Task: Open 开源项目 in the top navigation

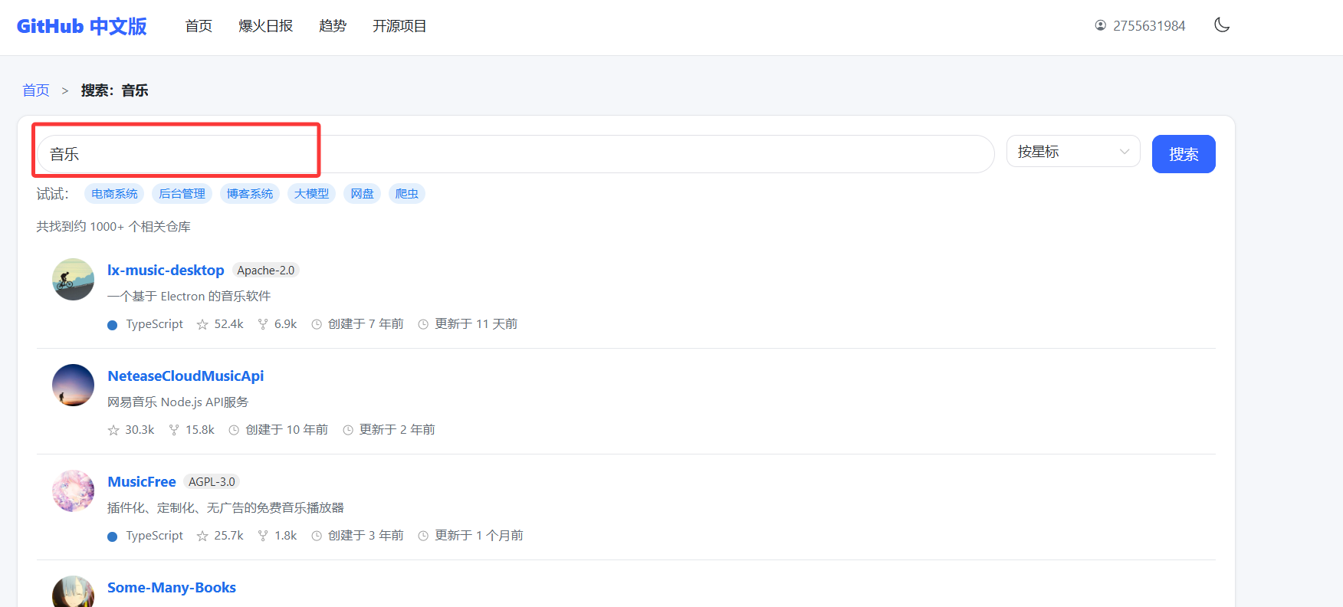Action: [x=399, y=26]
